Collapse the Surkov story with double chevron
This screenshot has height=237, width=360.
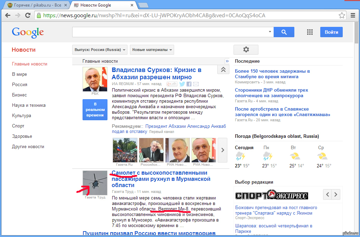click(223, 70)
